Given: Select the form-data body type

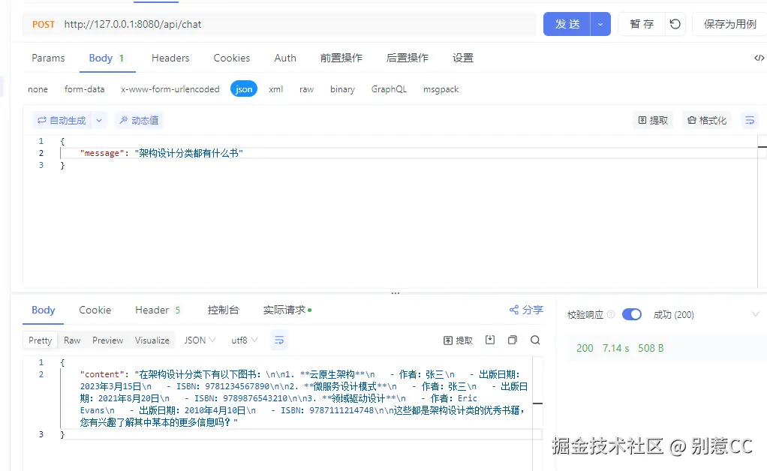Looking at the screenshot, I should 85,89.
